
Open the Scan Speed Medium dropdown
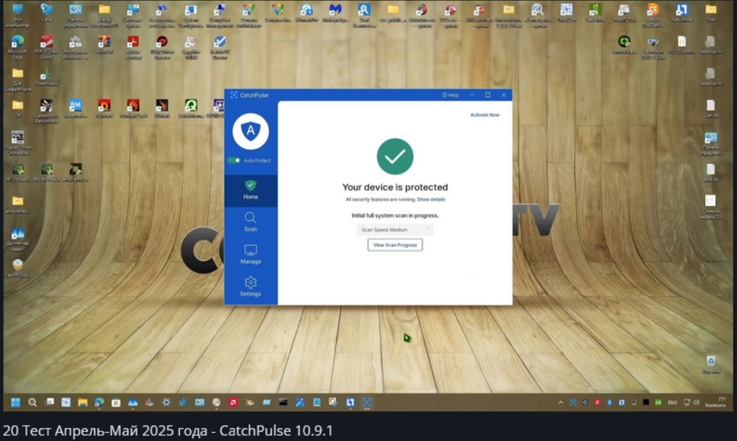tap(395, 230)
